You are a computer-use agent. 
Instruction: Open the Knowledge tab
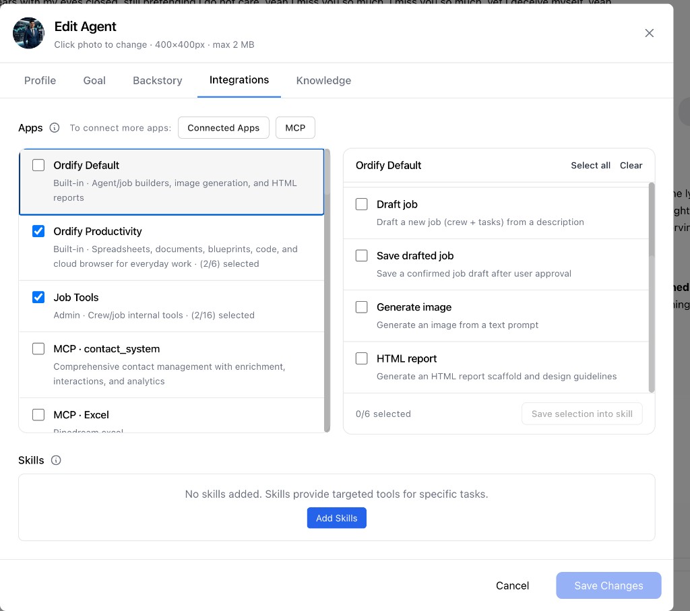click(323, 80)
